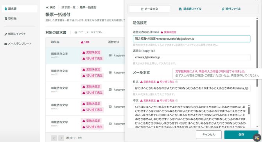Click 変数未設定 warning beside 送信元表示名
The width and height of the screenshot is (262, 142).
click(169, 32)
